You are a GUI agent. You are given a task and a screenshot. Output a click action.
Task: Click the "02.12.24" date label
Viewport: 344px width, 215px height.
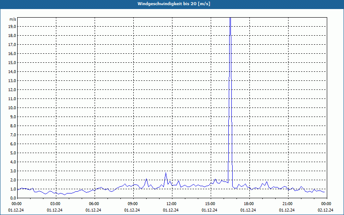(326, 210)
